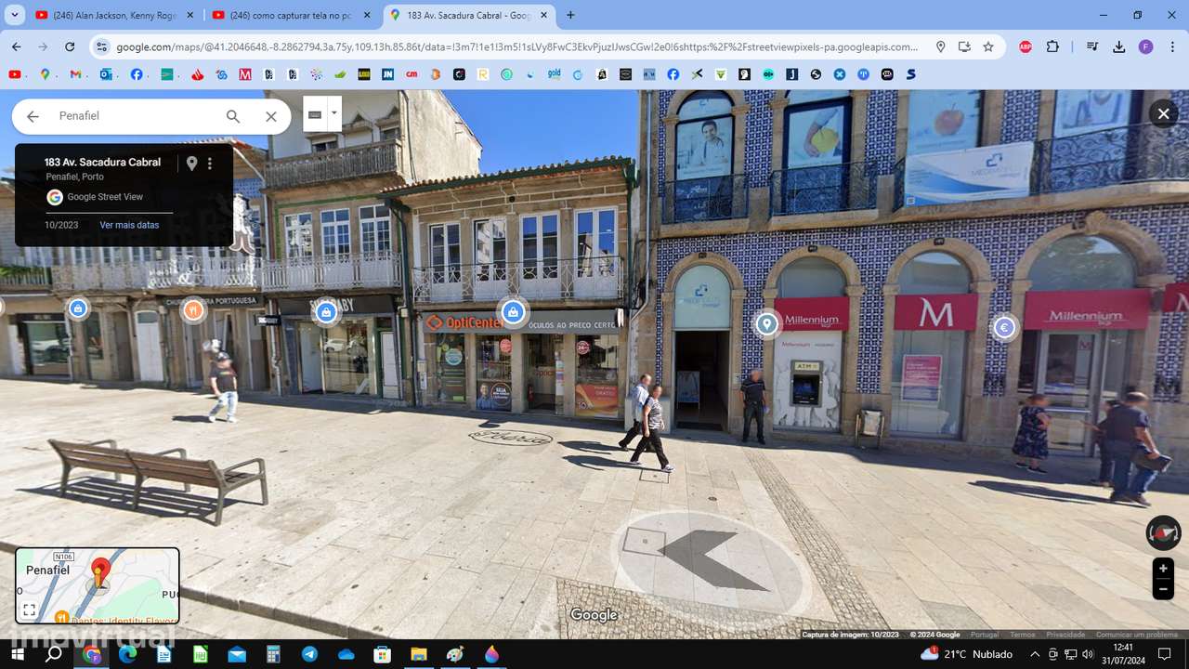
Task: Click the 'Ver mais datas' link
Action: coord(129,224)
